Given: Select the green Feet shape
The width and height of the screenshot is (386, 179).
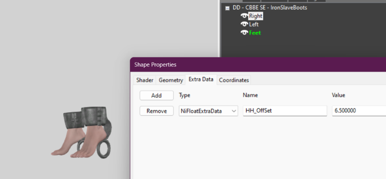Looking at the screenshot, I should [255, 33].
